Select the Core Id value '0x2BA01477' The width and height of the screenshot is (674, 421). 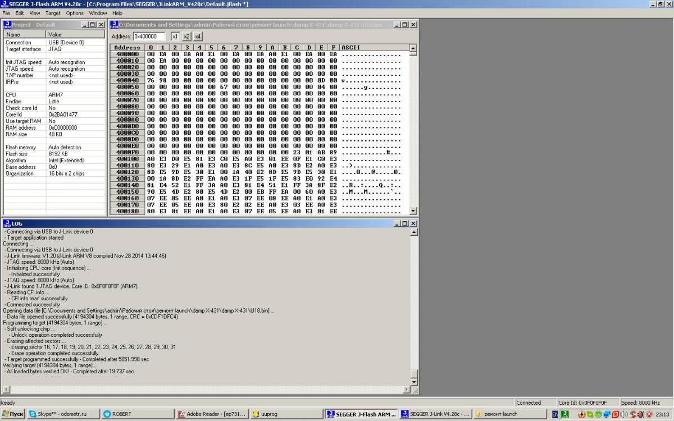click(x=63, y=115)
